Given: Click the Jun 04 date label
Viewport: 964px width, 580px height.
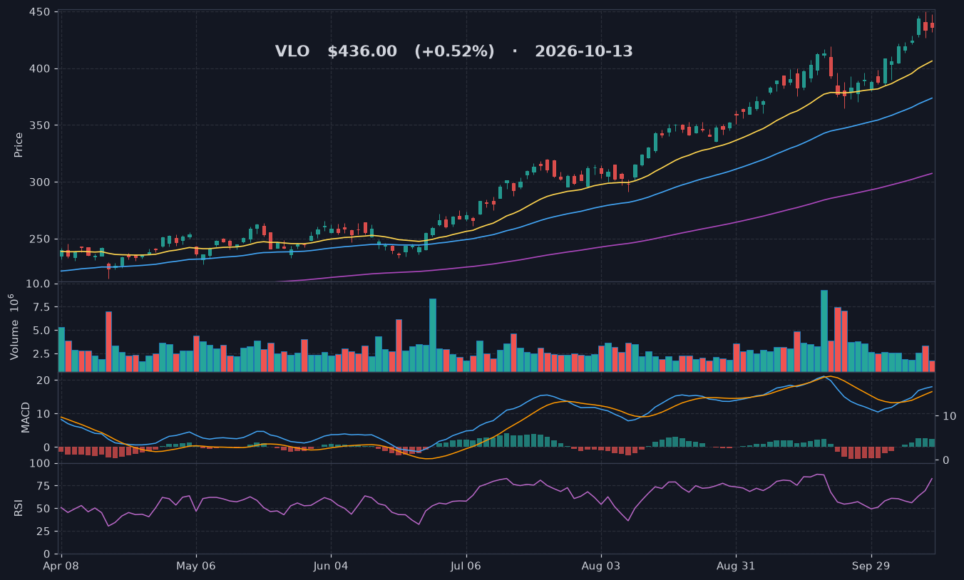Looking at the screenshot, I should tap(332, 567).
